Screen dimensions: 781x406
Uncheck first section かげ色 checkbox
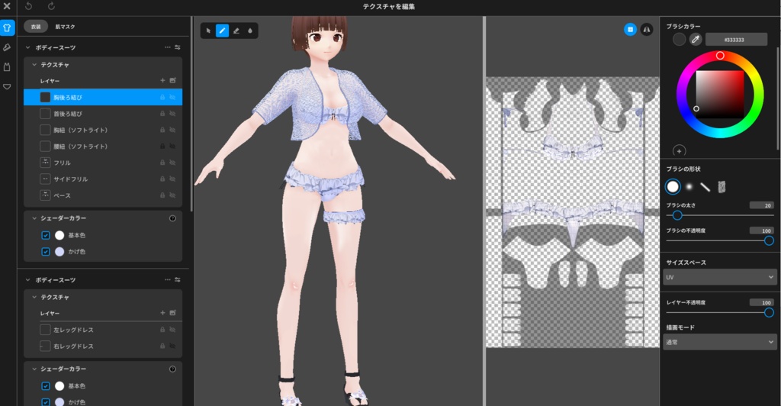click(45, 252)
